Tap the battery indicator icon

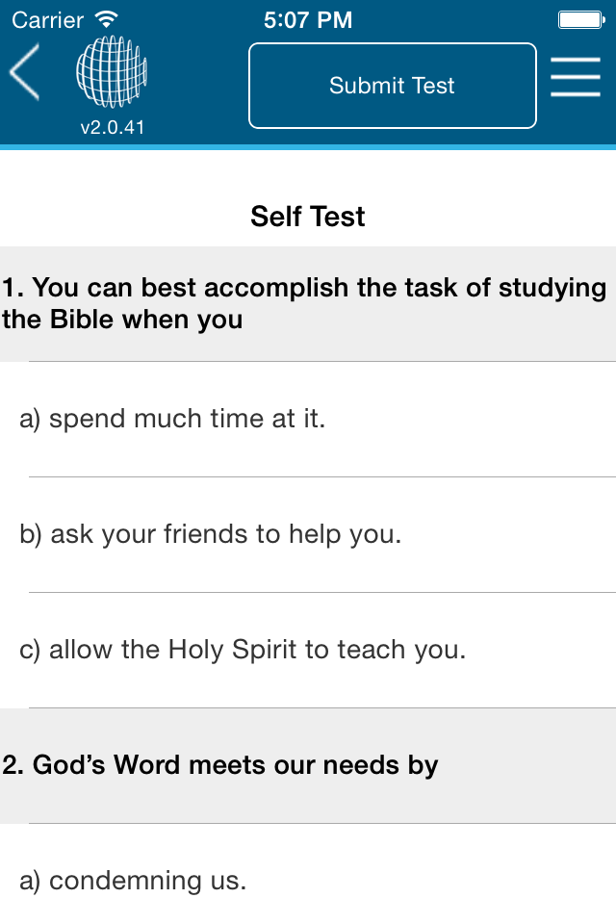coord(581,20)
